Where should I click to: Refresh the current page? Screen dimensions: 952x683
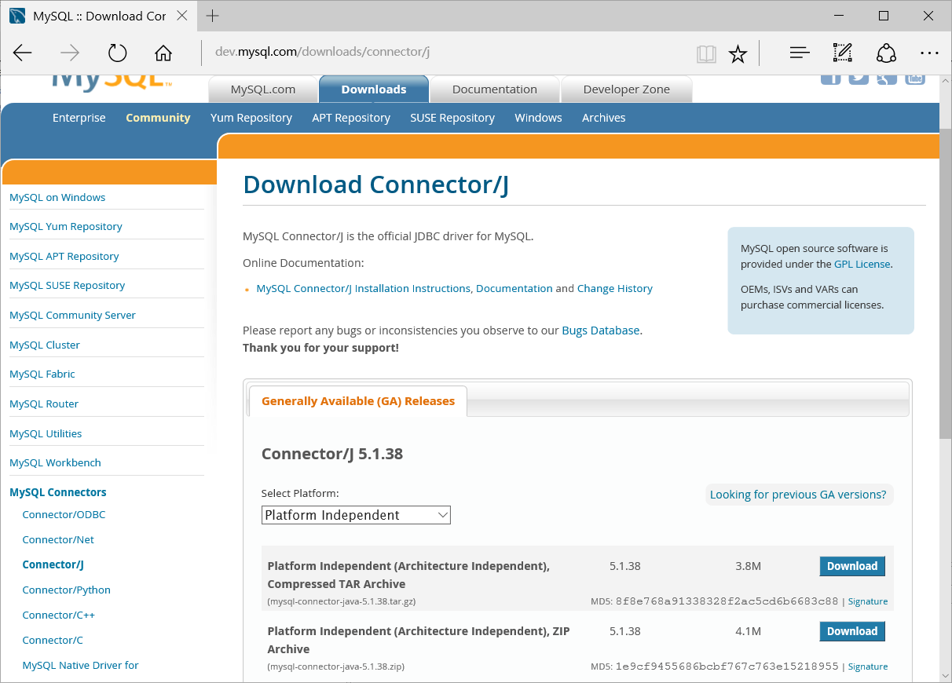[117, 53]
